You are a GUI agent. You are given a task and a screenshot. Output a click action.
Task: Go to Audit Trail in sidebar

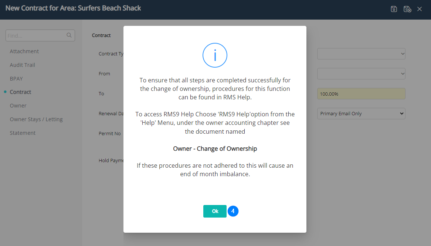[23, 65]
